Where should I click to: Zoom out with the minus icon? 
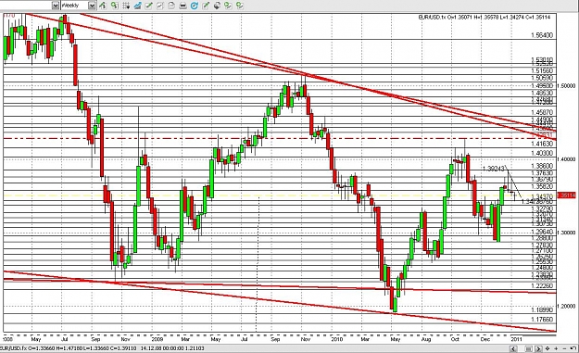(564, 348)
